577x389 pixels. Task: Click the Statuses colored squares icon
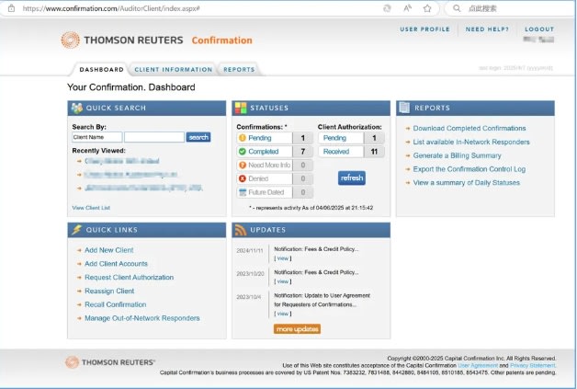coord(241,108)
